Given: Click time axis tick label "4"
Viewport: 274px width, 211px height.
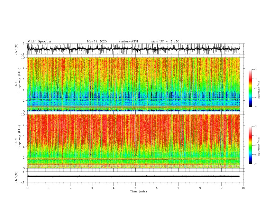Looking at the screenshot, I should (x=113, y=188).
